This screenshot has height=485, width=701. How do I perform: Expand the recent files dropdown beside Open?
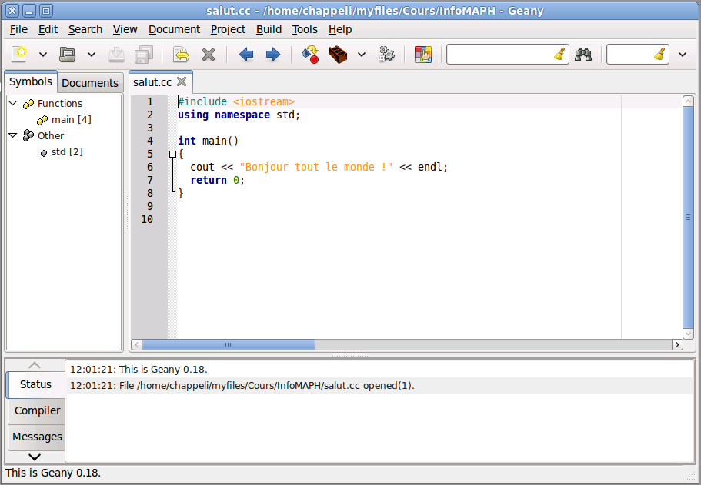[x=92, y=55]
